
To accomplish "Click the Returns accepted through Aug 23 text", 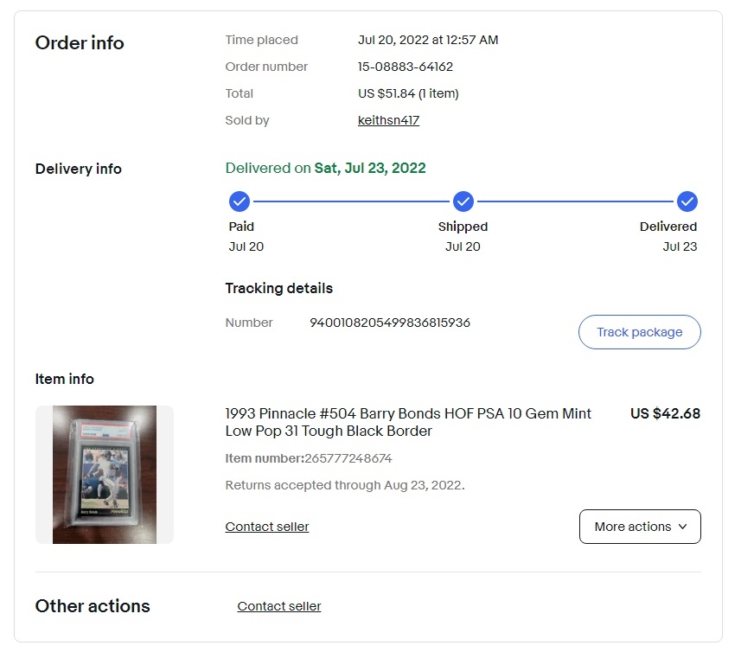I will tap(345, 485).
